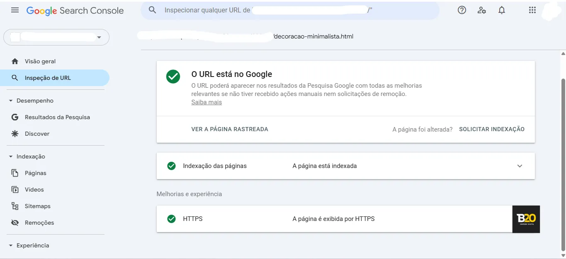Open the property selector dropdown
566x259 pixels.
(x=56, y=37)
